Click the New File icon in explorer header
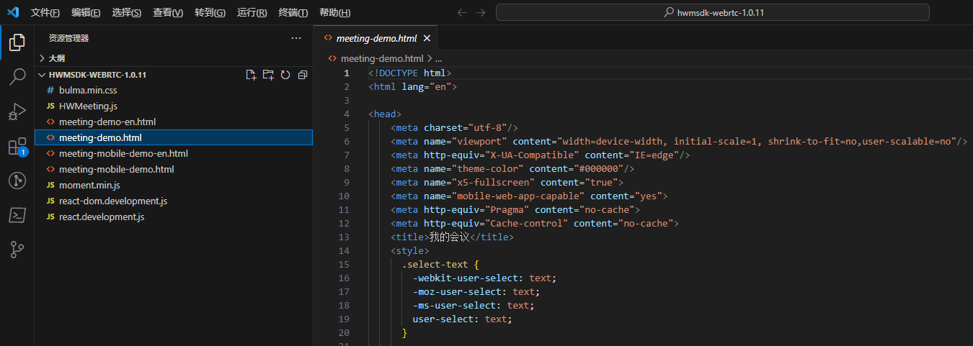This screenshot has width=973, height=346. 251,75
